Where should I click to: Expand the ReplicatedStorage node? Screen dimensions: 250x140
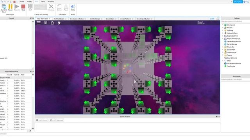pos(222,38)
